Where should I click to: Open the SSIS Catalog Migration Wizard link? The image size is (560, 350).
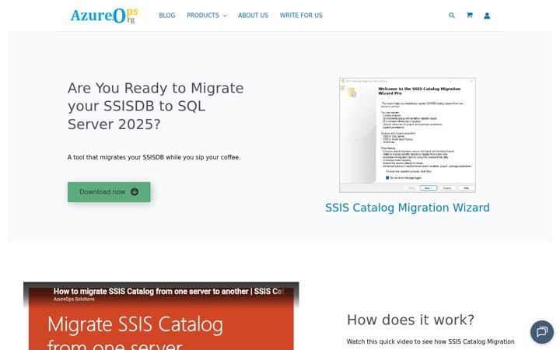coord(407,208)
